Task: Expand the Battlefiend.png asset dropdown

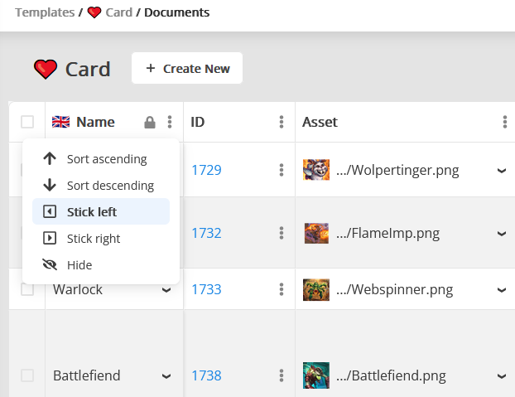Action: (x=501, y=376)
